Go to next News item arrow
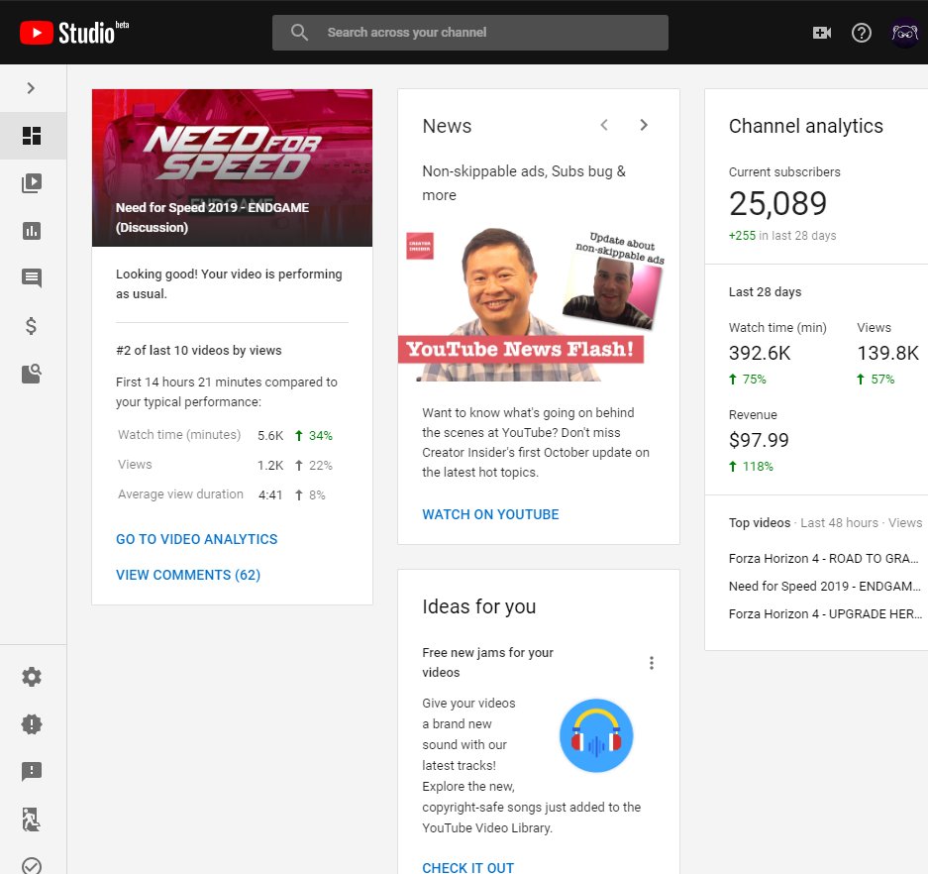 click(x=644, y=125)
